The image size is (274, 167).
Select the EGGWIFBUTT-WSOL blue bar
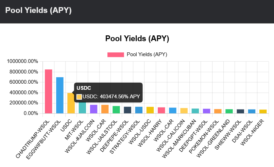(x=60, y=95)
